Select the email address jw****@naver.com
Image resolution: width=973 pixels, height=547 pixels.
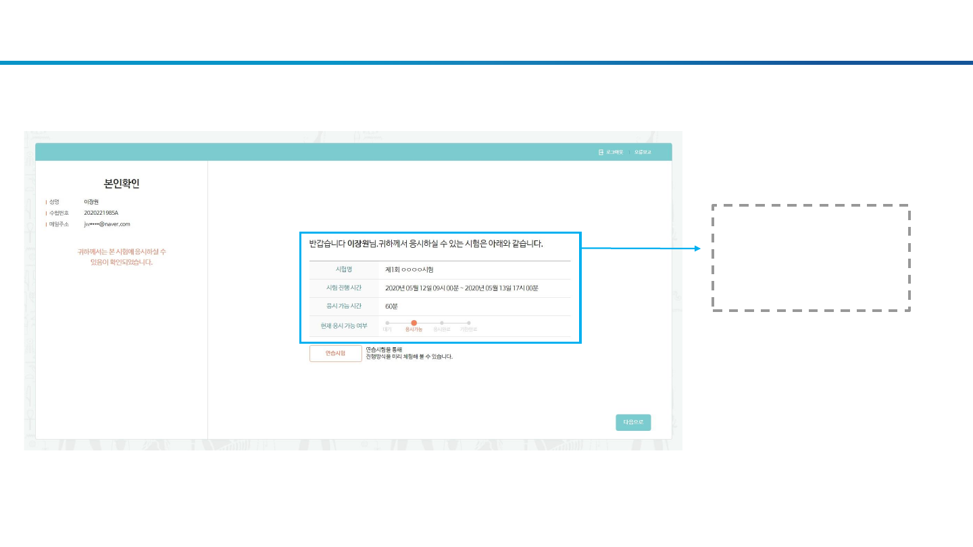107,224
